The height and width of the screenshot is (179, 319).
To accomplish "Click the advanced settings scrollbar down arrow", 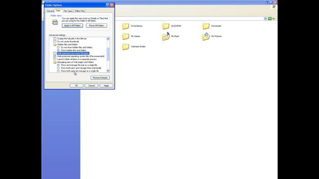I will (108, 71).
